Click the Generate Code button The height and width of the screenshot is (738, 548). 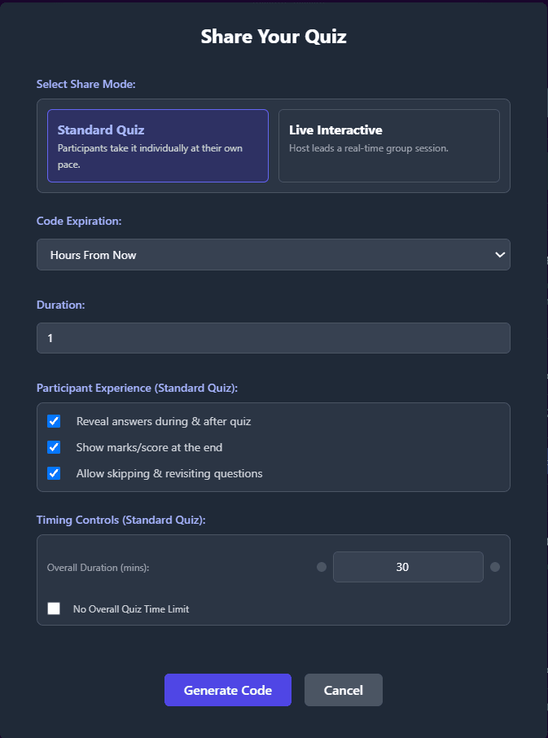pyautogui.click(x=227, y=690)
